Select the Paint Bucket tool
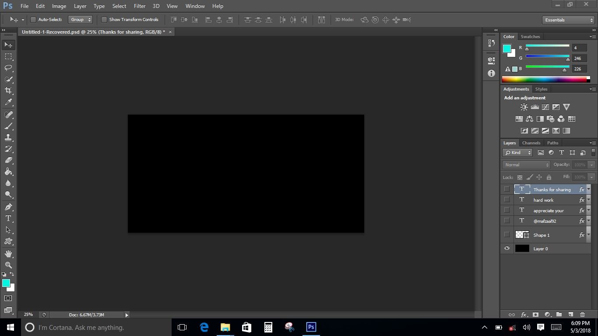598x336 pixels. [x=8, y=171]
